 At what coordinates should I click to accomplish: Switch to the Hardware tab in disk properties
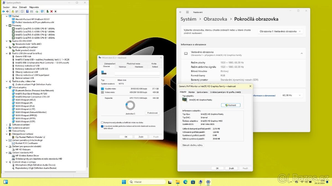point(139,67)
